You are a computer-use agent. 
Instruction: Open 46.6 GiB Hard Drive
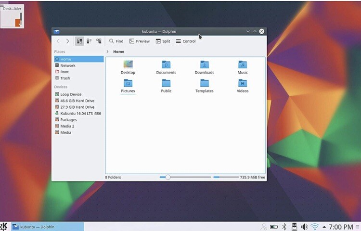79,101
